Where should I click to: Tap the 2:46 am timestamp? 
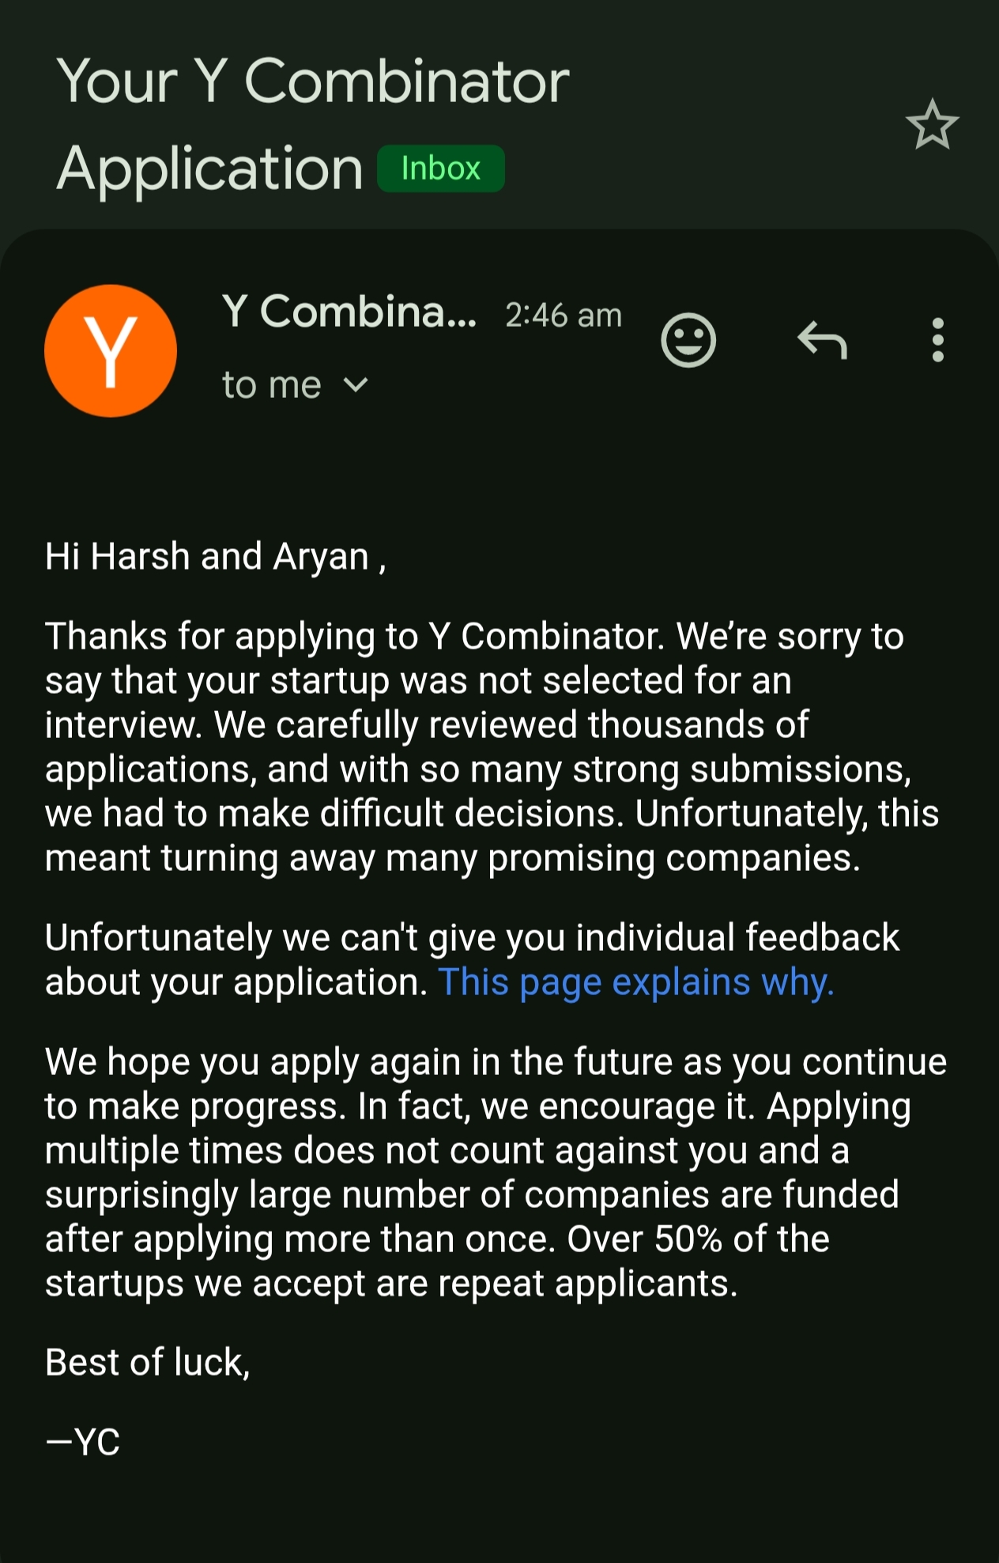(x=564, y=315)
